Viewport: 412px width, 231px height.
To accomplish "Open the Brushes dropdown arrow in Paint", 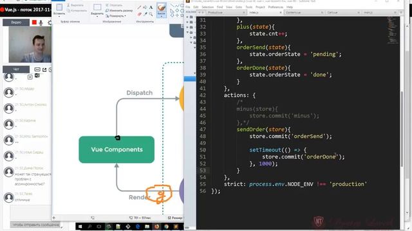I will [x=162, y=15].
